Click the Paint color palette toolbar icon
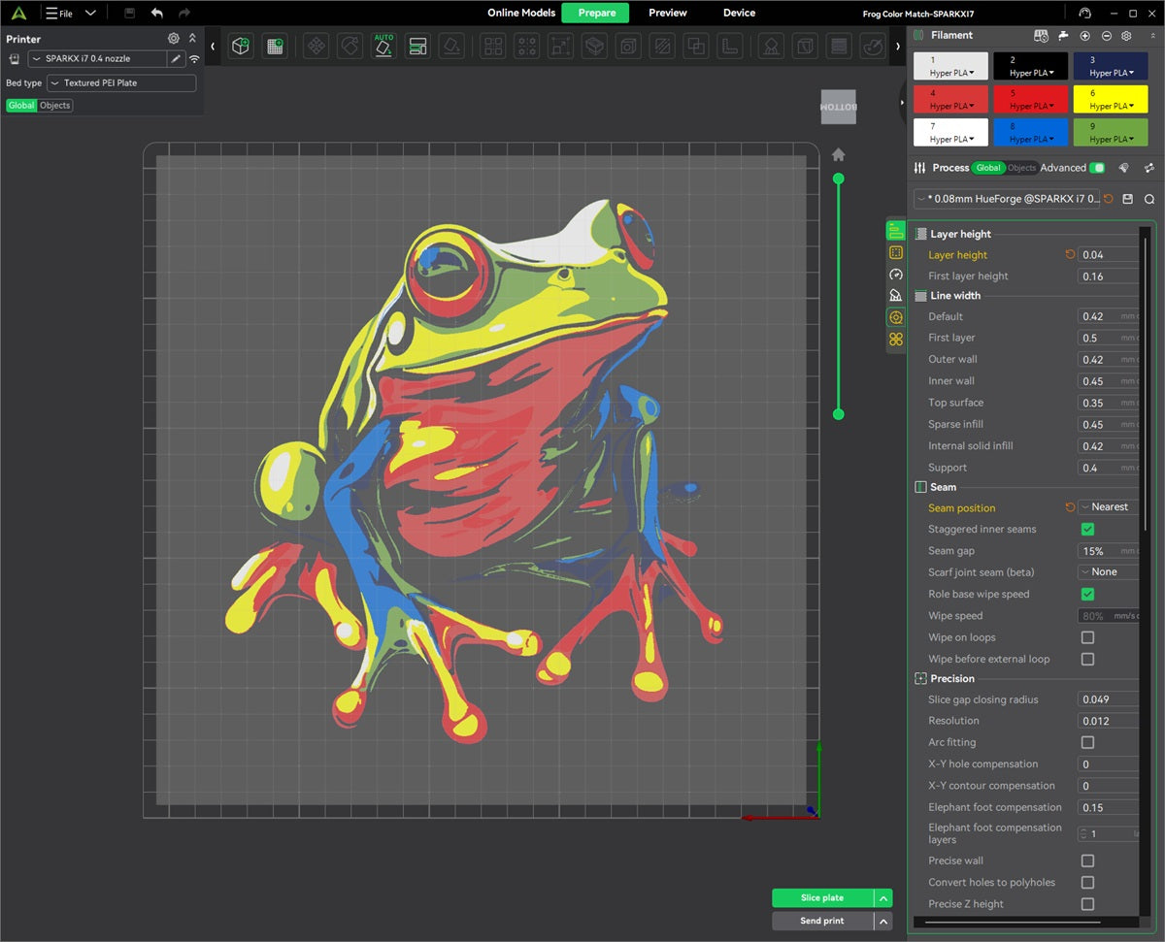The width and height of the screenshot is (1165, 942). [874, 46]
